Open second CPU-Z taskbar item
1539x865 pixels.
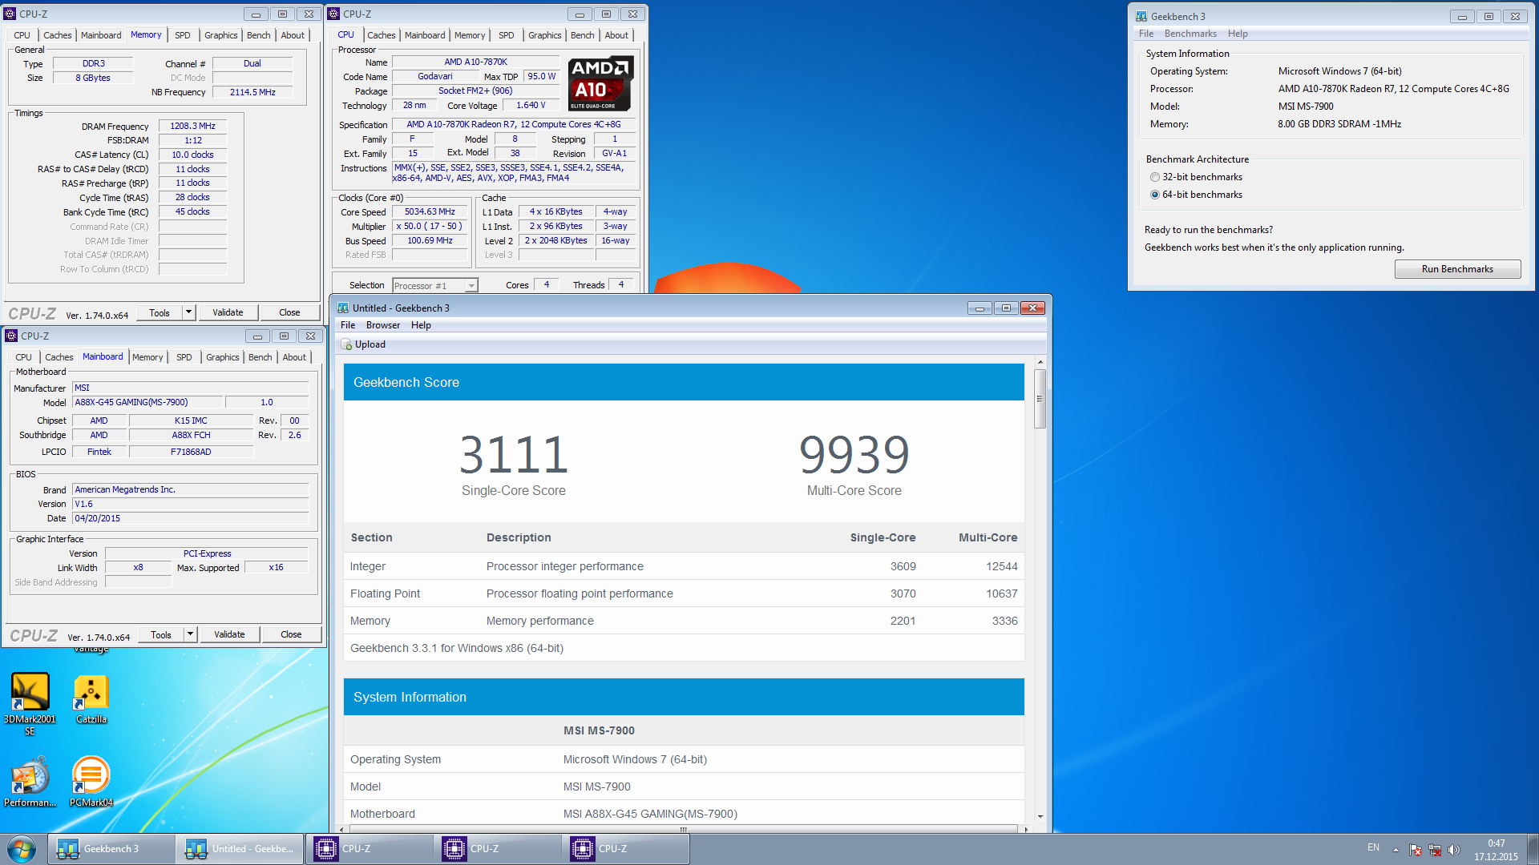(x=497, y=849)
